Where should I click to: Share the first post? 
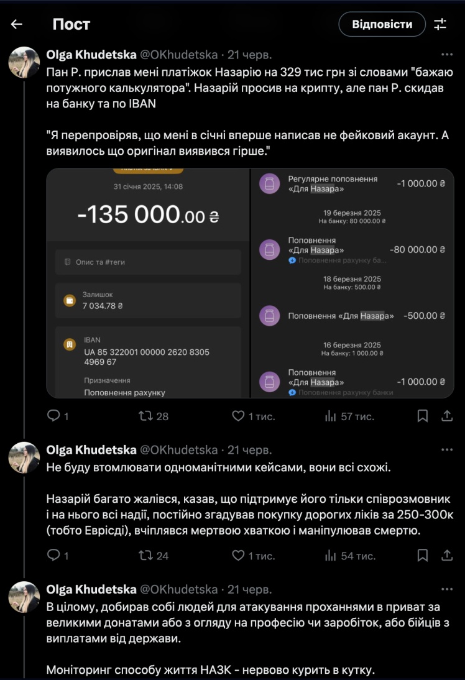446,416
